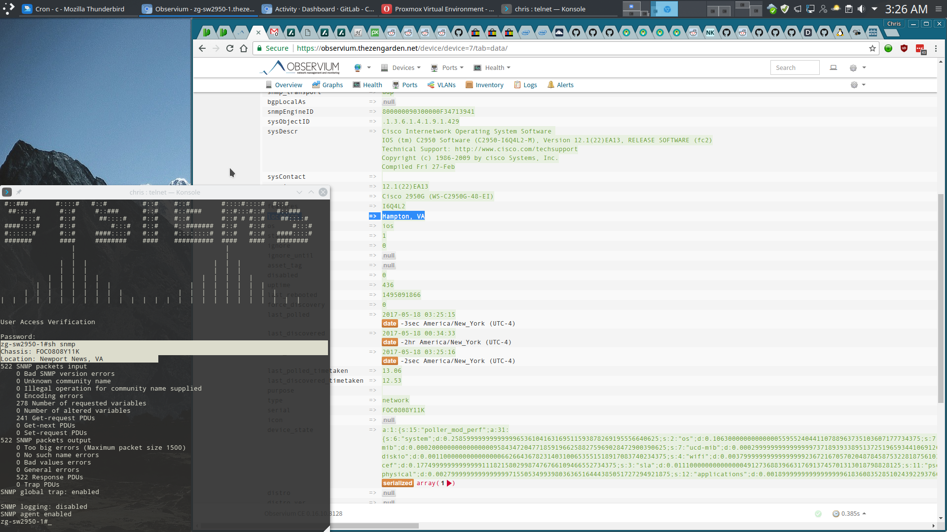This screenshot has height=532, width=947.
Task: Open the cloud sync tray icon
Action: click(772, 9)
